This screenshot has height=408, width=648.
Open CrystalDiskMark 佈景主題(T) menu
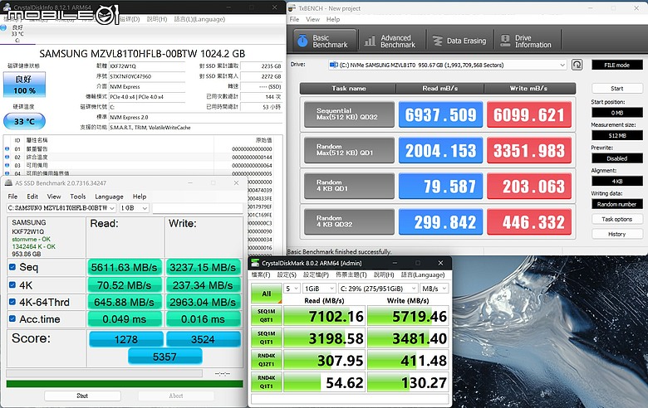pos(351,274)
